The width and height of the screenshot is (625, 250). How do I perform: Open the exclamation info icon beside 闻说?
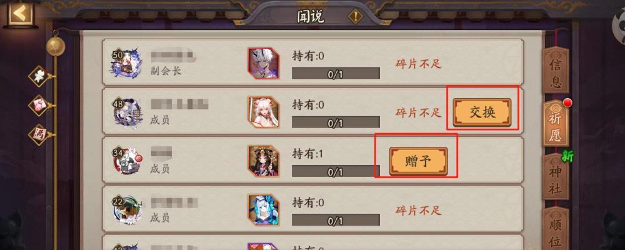coord(355,17)
